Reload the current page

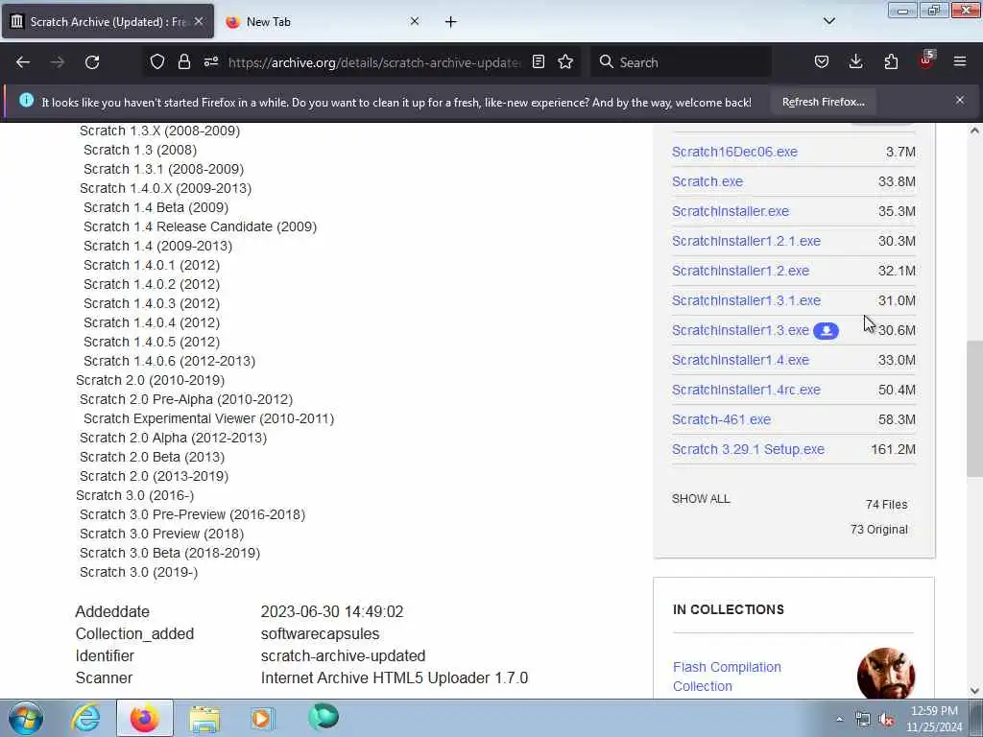pos(92,62)
